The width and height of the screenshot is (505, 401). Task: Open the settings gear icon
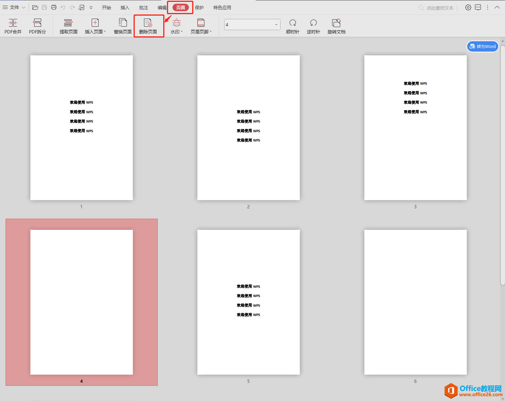[468, 7]
